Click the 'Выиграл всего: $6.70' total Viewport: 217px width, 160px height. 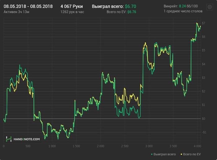[114, 7]
